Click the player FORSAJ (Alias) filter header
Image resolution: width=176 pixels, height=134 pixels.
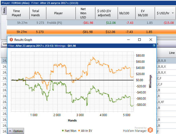(x=16, y=3)
